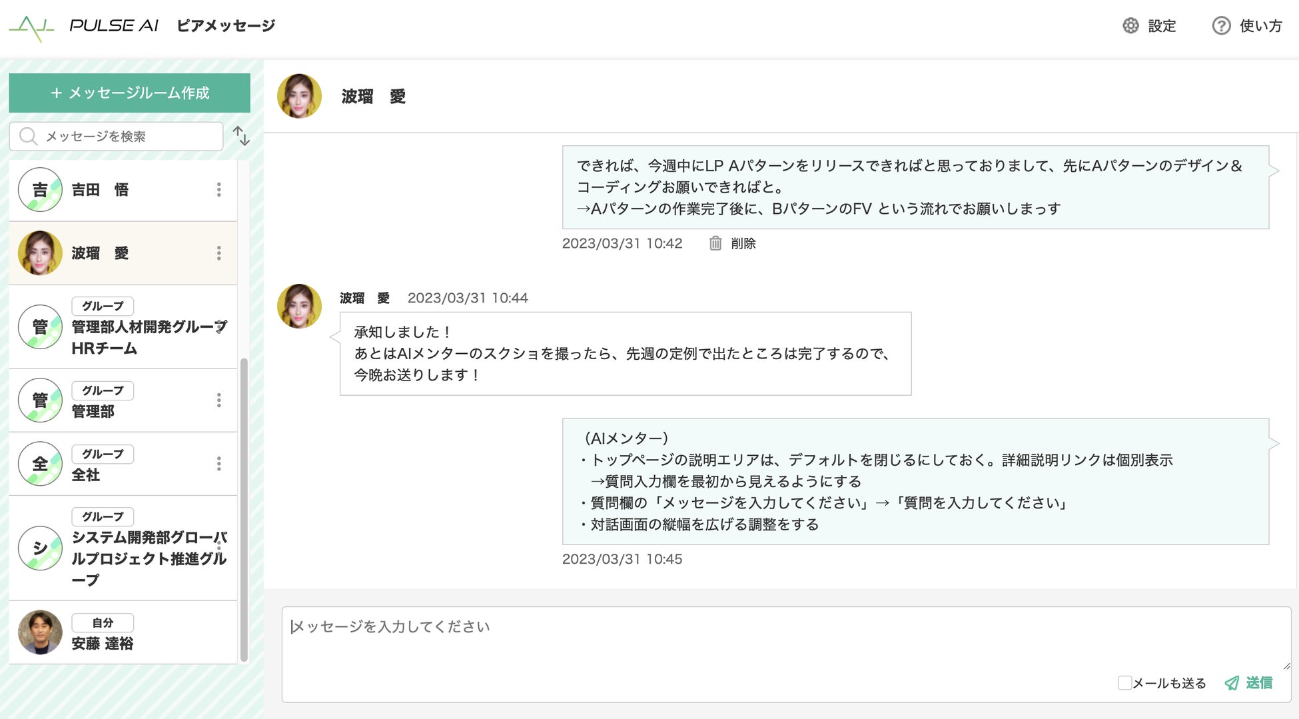This screenshot has width=1299, height=719.
Task: Click the sort arrows icon beside search
Action: coord(241,136)
